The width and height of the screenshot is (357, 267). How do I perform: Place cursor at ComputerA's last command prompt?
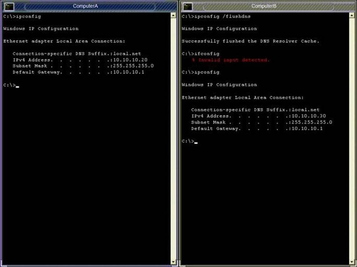click(17, 85)
